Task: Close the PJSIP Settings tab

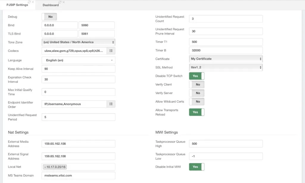Action: [x=33, y=2]
